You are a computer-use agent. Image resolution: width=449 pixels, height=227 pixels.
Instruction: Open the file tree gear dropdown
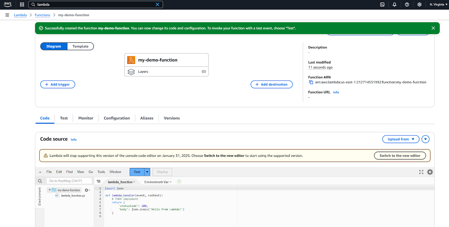pyautogui.click(x=87, y=190)
